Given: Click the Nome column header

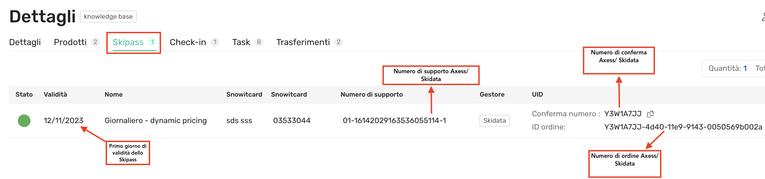Looking at the screenshot, I should pos(113,95).
